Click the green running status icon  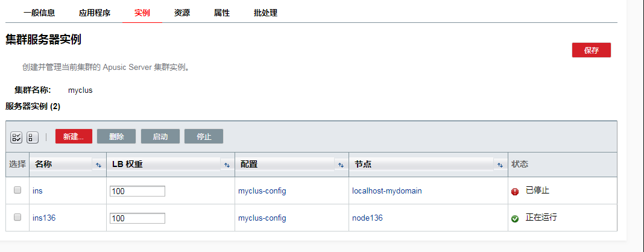515,218
